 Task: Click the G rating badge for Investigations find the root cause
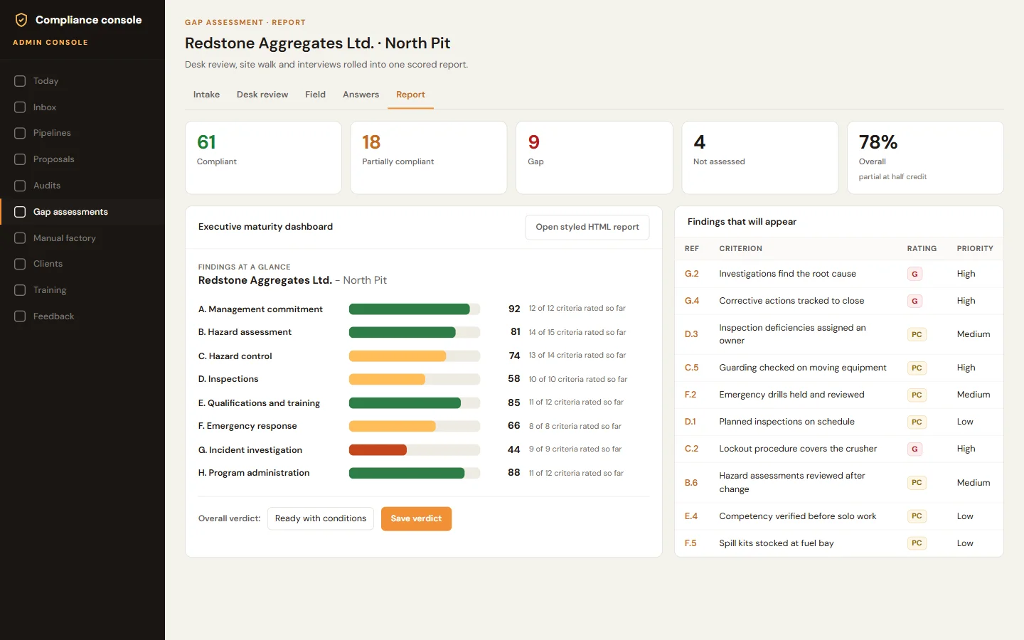(x=914, y=274)
